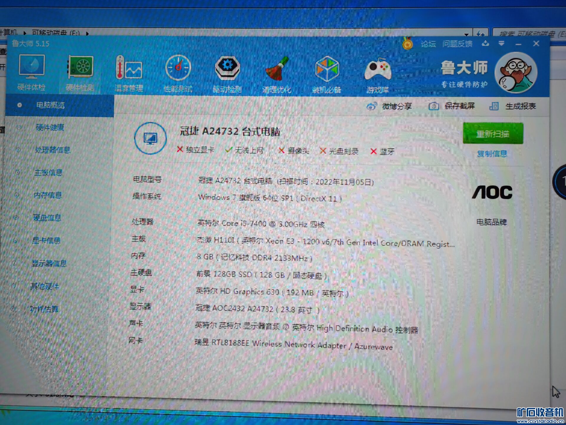The image size is (566, 425).
Task: Select 显卡信息 in sidebar
Action: coord(46,241)
